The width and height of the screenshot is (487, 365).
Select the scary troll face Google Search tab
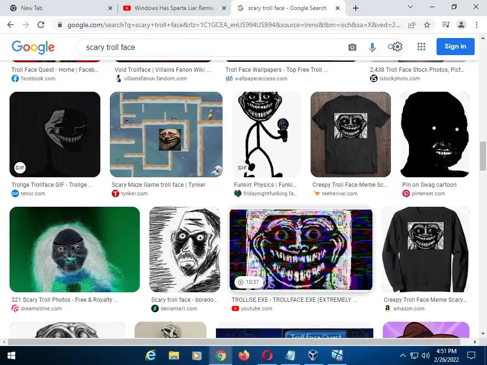287,8
